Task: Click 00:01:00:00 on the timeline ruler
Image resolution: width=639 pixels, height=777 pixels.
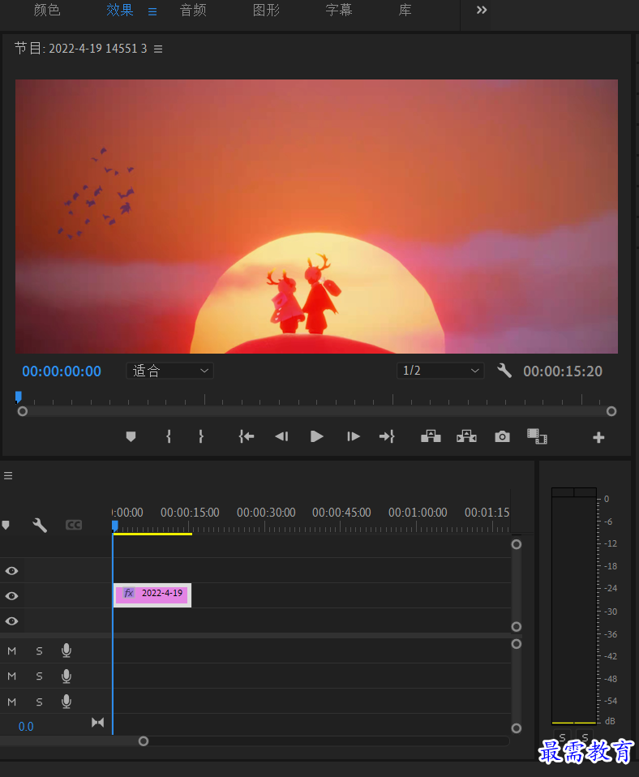Action: 418,513
